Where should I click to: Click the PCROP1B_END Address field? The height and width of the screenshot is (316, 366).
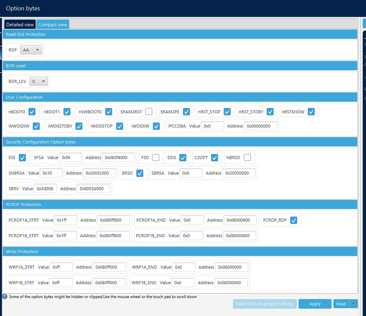coord(240,236)
